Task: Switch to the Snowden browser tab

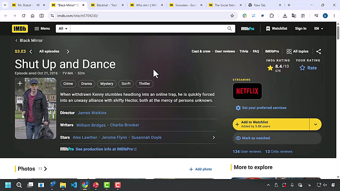Action: pyautogui.click(x=186, y=5)
